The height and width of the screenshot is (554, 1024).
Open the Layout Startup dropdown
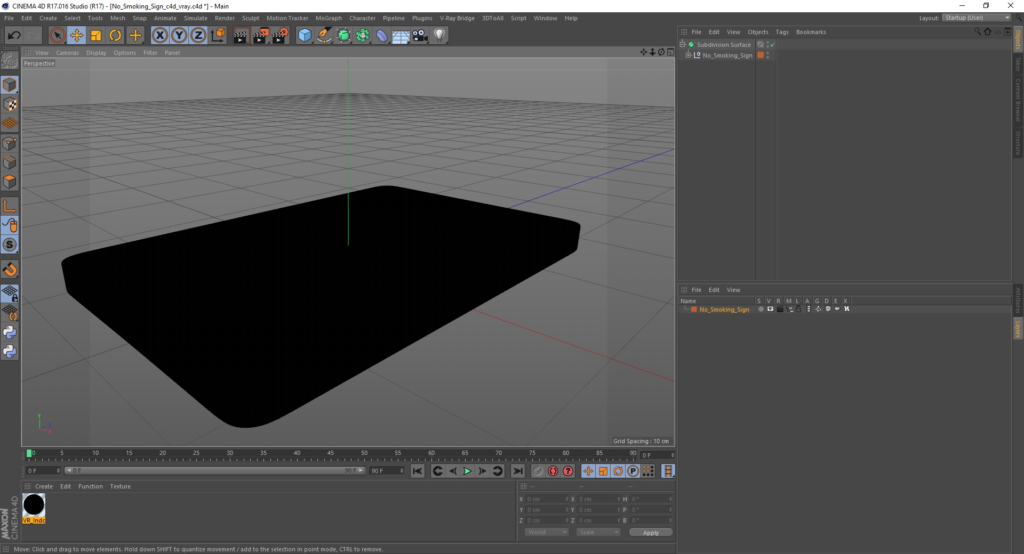coord(977,18)
